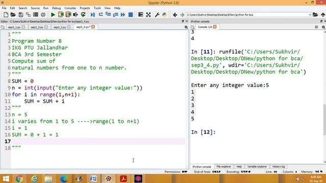326x183 pixels.
Task: Open PYTHONPATH manager python icon
Action: 165,15
